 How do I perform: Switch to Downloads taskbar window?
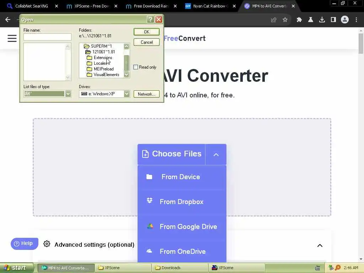180,268
